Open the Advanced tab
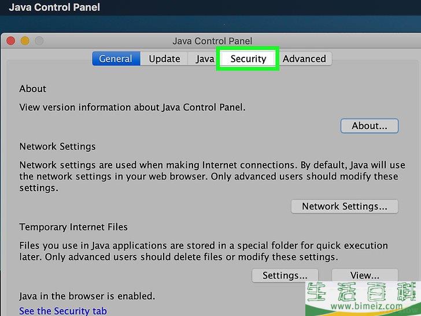The image size is (421, 316). pyautogui.click(x=304, y=58)
